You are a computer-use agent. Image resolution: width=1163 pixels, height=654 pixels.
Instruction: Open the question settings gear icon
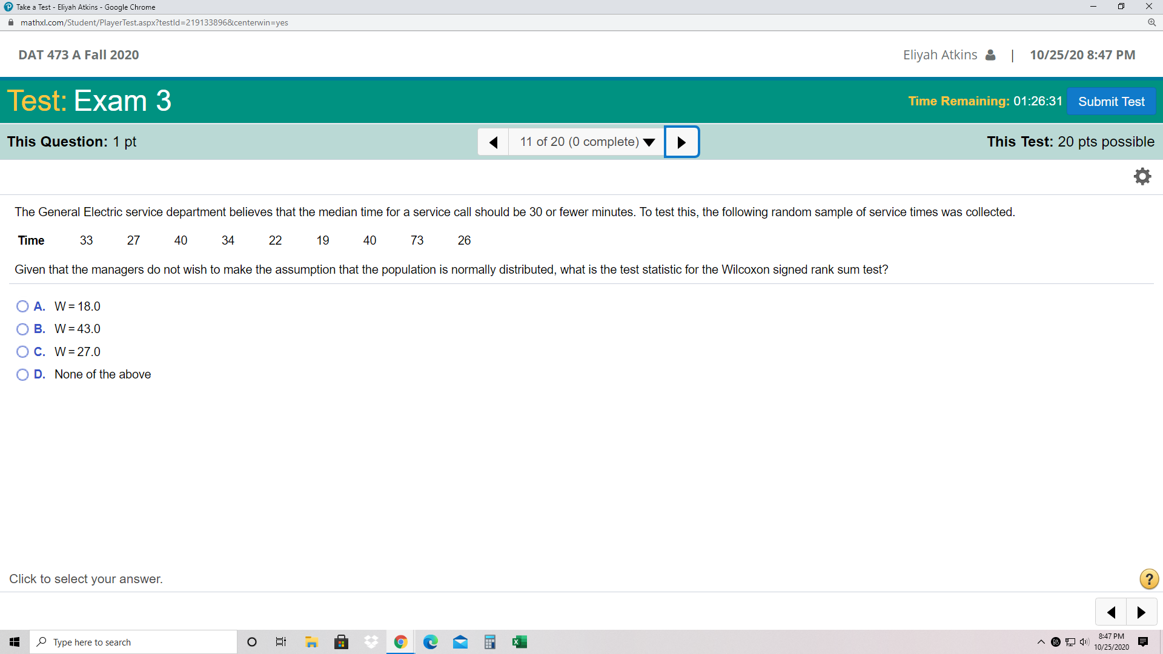pos(1142,176)
